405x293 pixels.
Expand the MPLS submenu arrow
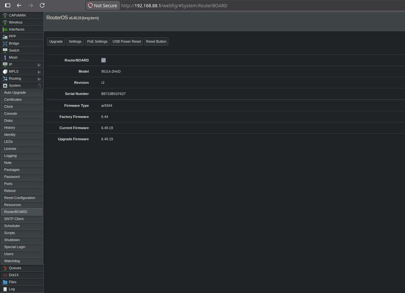point(39,72)
